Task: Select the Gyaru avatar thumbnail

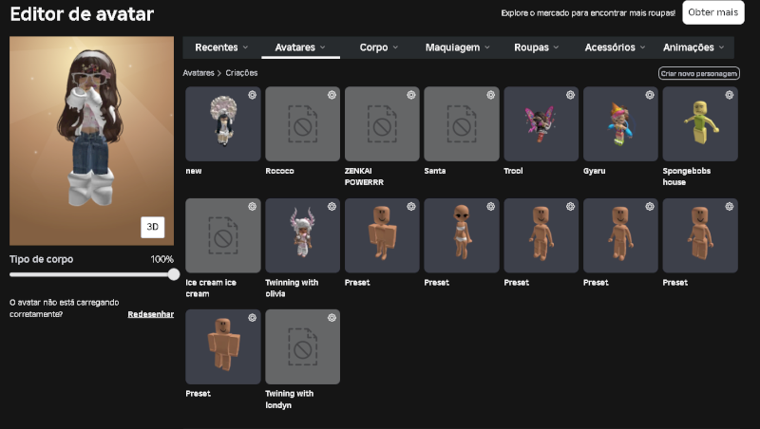Action: [620, 124]
